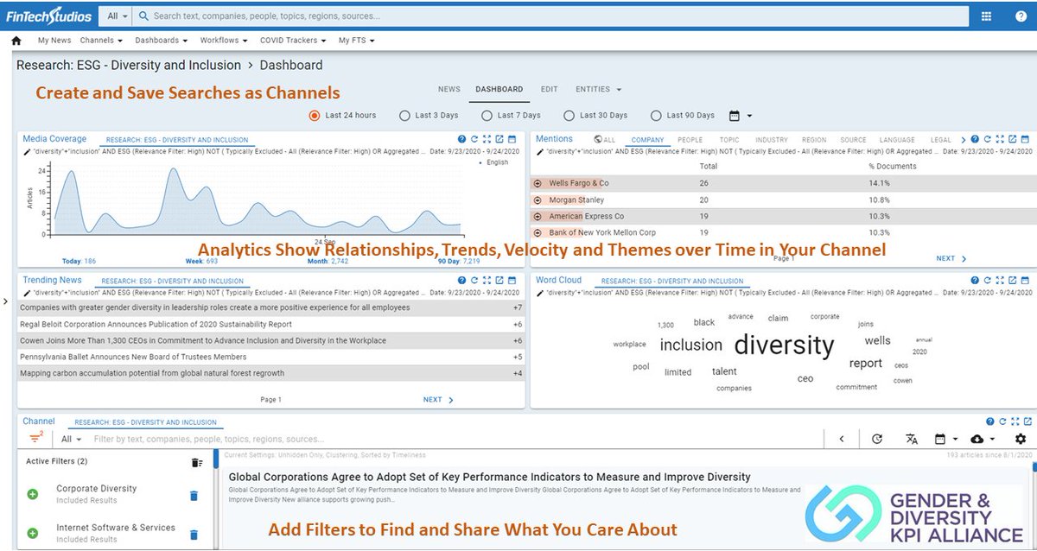Expand the My FTS menu
1037x551 pixels.
click(x=357, y=41)
